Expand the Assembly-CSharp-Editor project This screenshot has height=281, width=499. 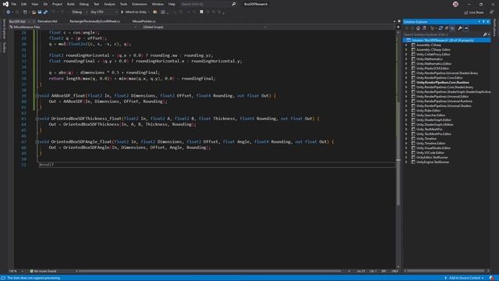406,50
